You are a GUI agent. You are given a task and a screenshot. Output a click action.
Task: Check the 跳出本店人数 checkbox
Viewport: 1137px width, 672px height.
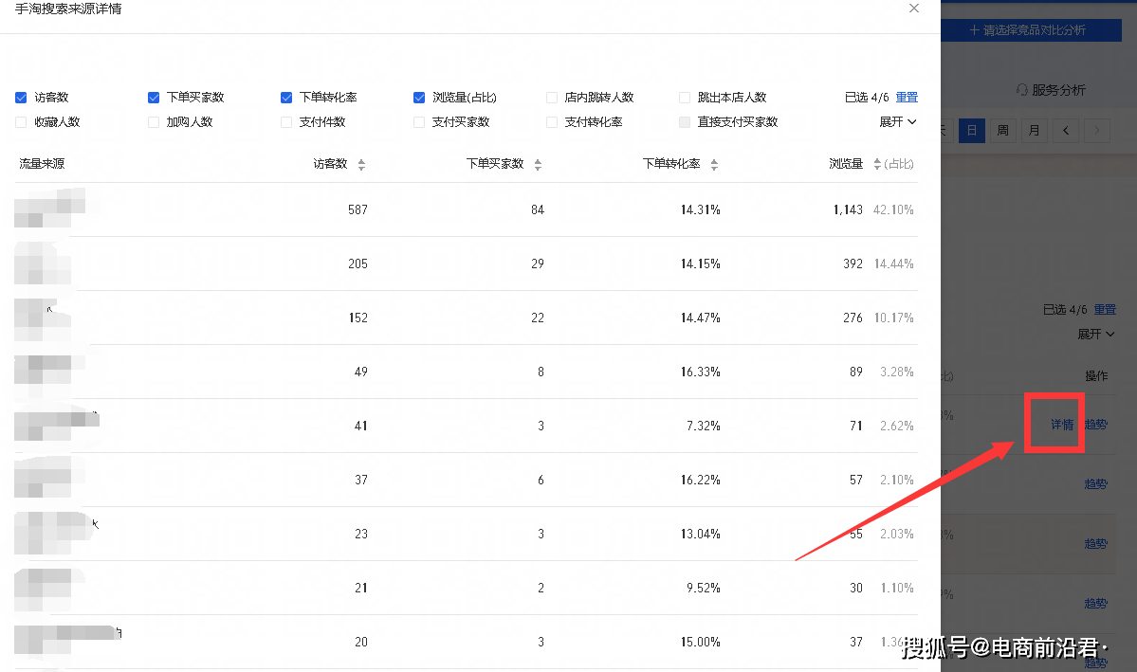tap(685, 97)
